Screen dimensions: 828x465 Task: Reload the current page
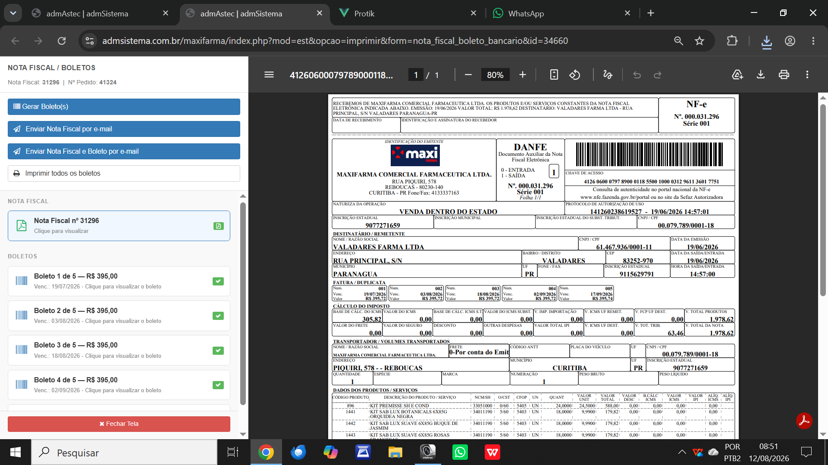(x=62, y=41)
